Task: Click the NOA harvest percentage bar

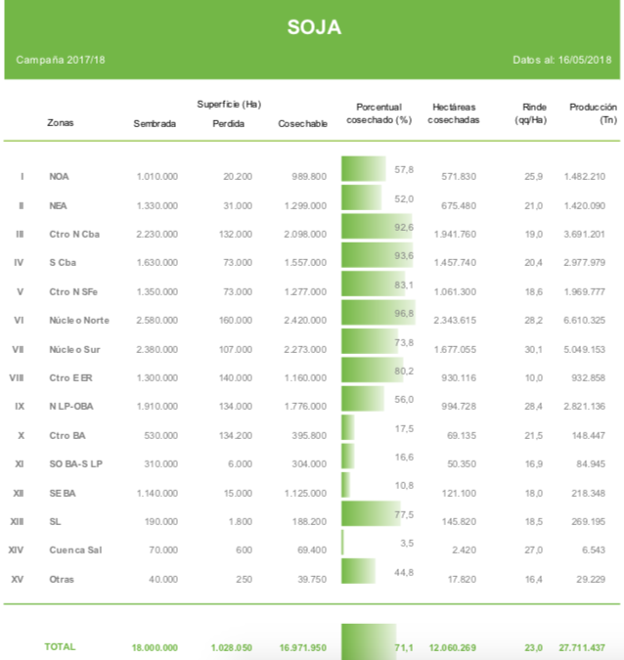Action: point(364,169)
